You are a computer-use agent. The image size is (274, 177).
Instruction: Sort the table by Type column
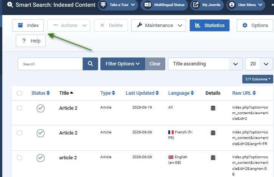point(108,93)
